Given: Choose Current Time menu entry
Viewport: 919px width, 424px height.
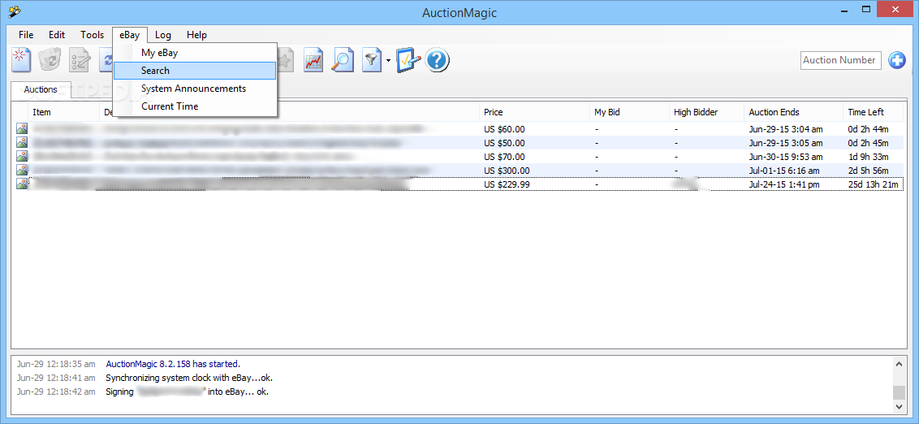Looking at the screenshot, I should pyautogui.click(x=195, y=106).
